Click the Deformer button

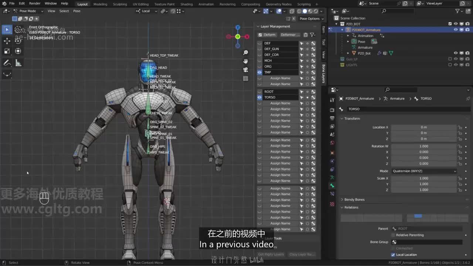point(290,35)
